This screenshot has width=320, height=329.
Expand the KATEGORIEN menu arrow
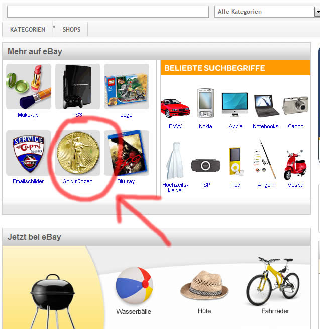pyautogui.click(x=54, y=27)
